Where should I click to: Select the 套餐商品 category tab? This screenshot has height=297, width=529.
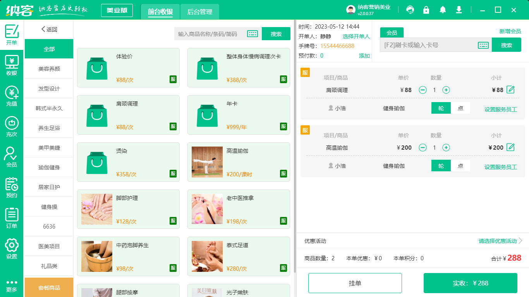49,287
